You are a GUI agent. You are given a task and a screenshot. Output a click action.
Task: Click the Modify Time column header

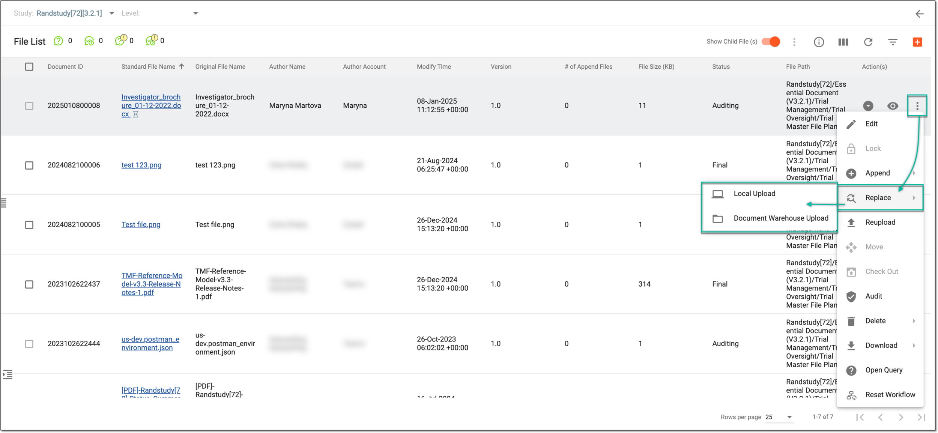point(434,67)
